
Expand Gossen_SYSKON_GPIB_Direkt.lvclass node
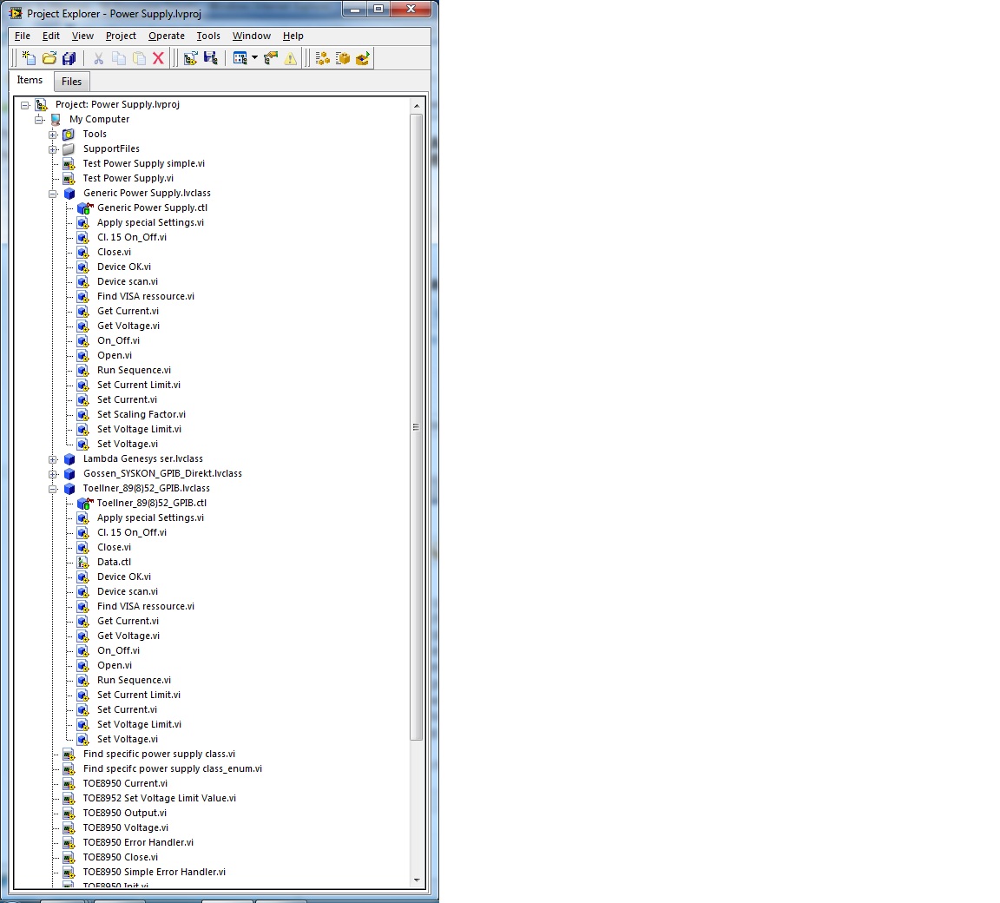coord(54,474)
